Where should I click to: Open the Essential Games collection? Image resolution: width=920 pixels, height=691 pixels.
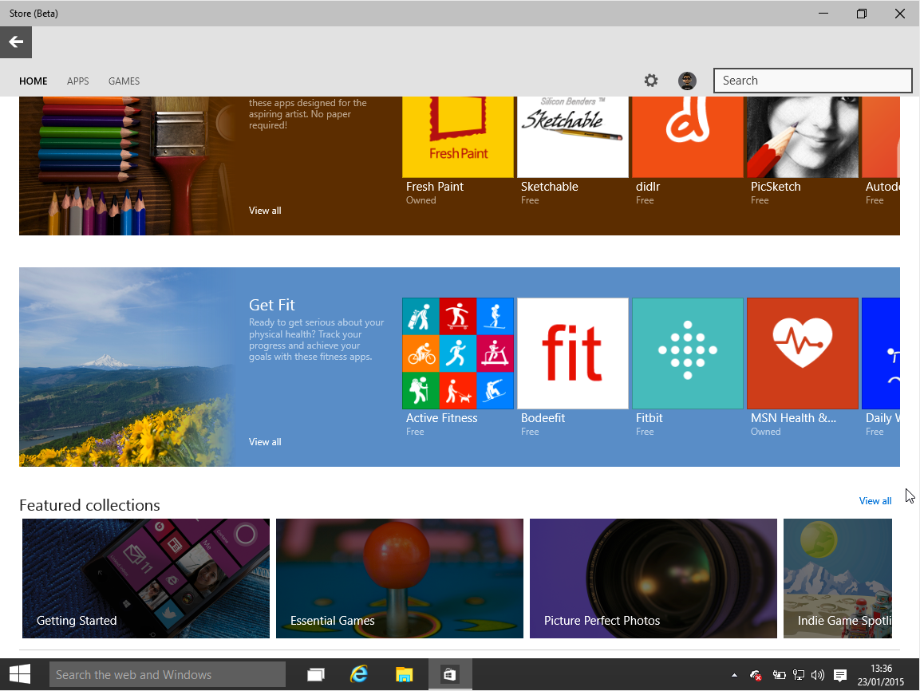point(399,578)
